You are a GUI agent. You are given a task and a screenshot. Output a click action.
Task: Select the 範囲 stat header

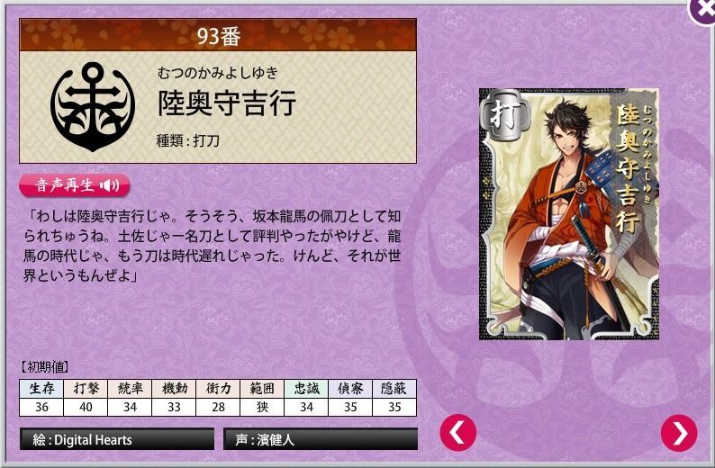tap(262, 389)
